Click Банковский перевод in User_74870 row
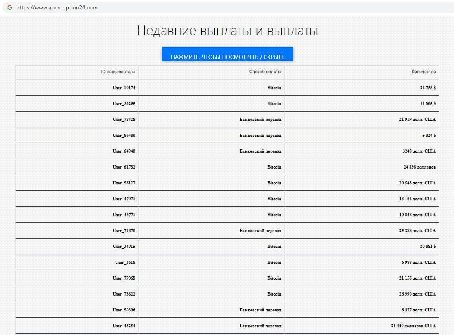This screenshot has height=335, width=454. point(260,231)
